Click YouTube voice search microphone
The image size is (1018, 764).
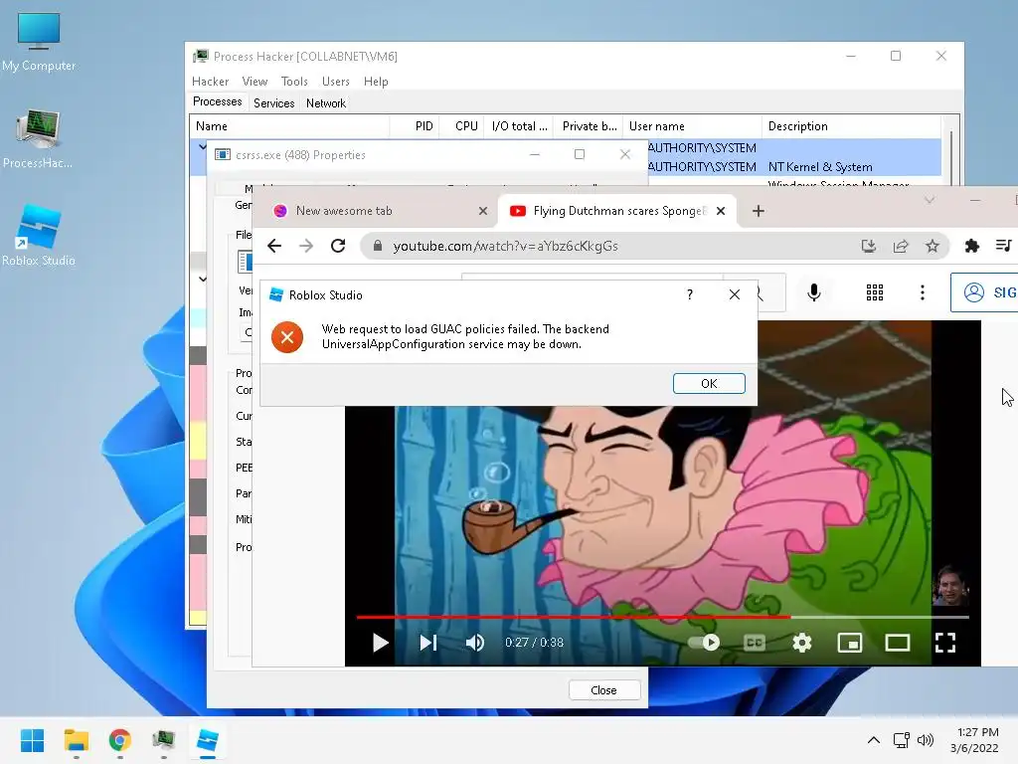tap(813, 292)
